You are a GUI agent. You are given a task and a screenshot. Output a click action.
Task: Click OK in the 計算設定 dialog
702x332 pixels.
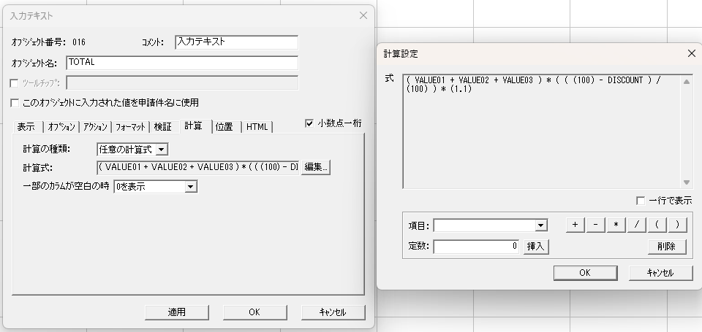tap(585, 273)
